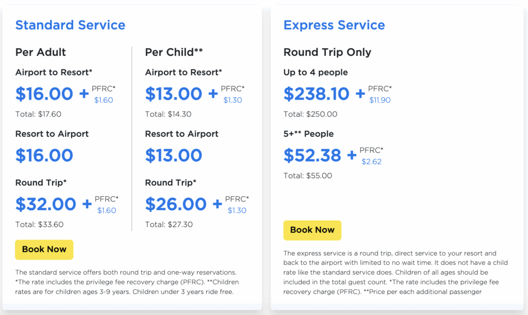Click the Total: $250.00 text
Image resolution: width=528 pixels, height=315 pixels.
[x=310, y=114]
